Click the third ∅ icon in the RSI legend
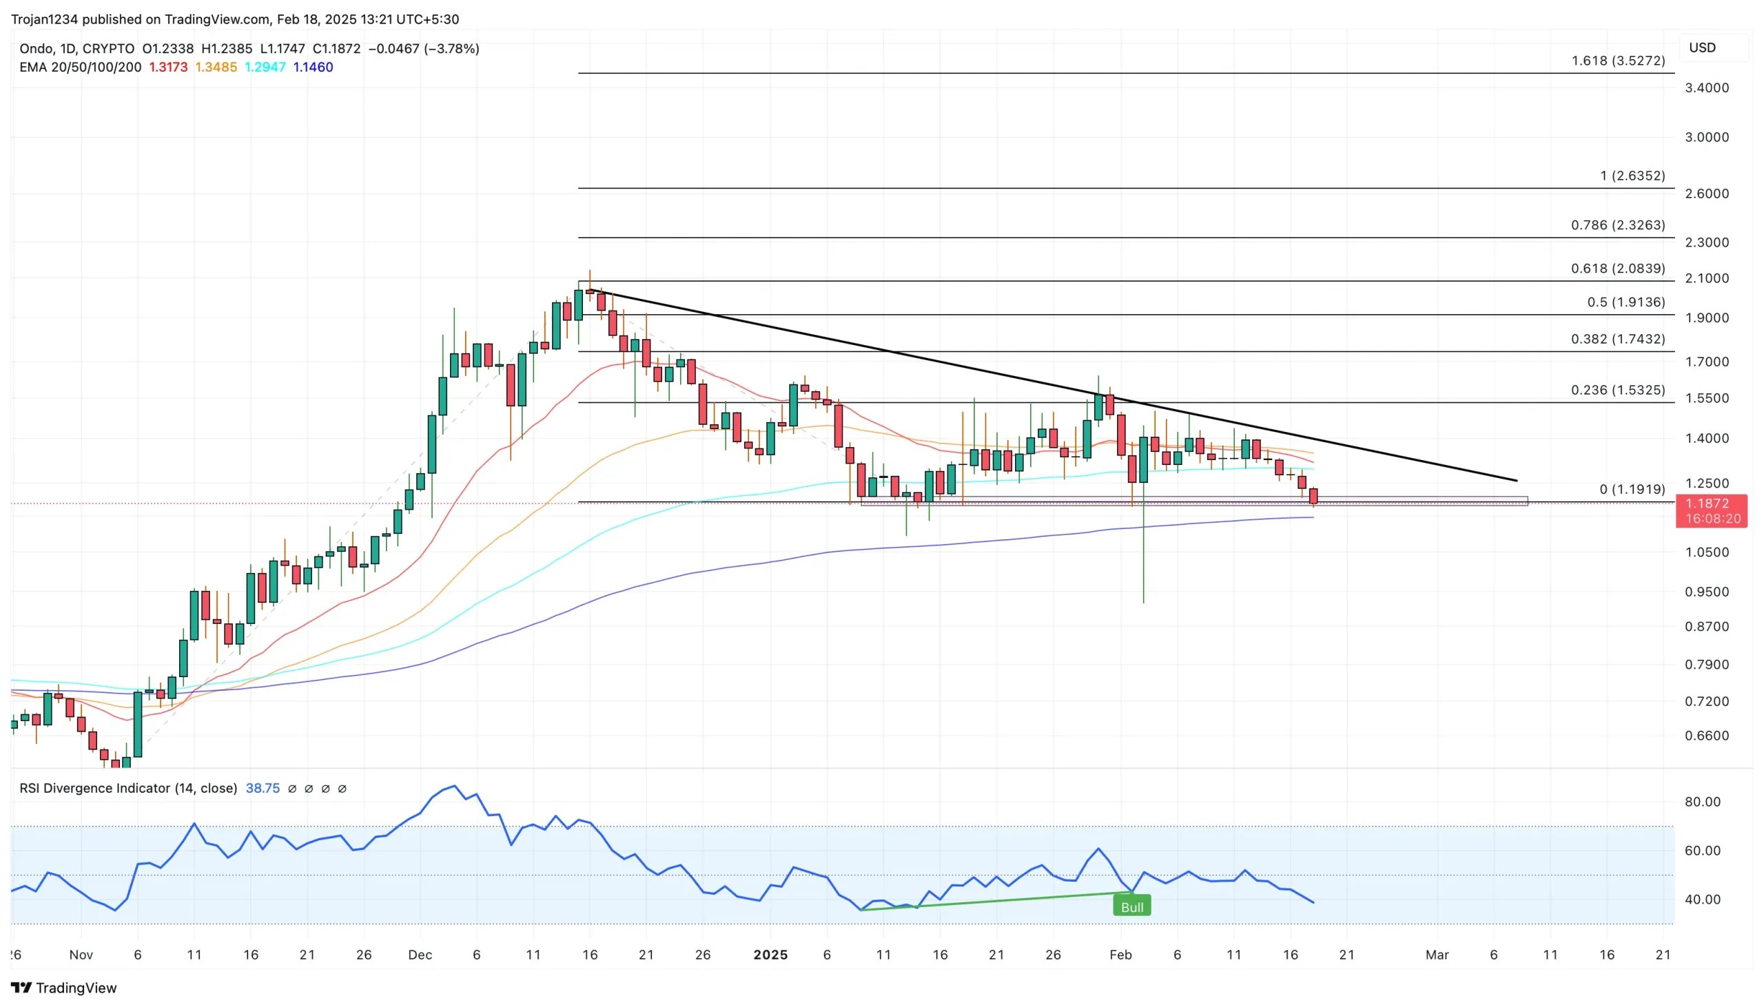This screenshot has height=1007, width=1764. pos(327,789)
